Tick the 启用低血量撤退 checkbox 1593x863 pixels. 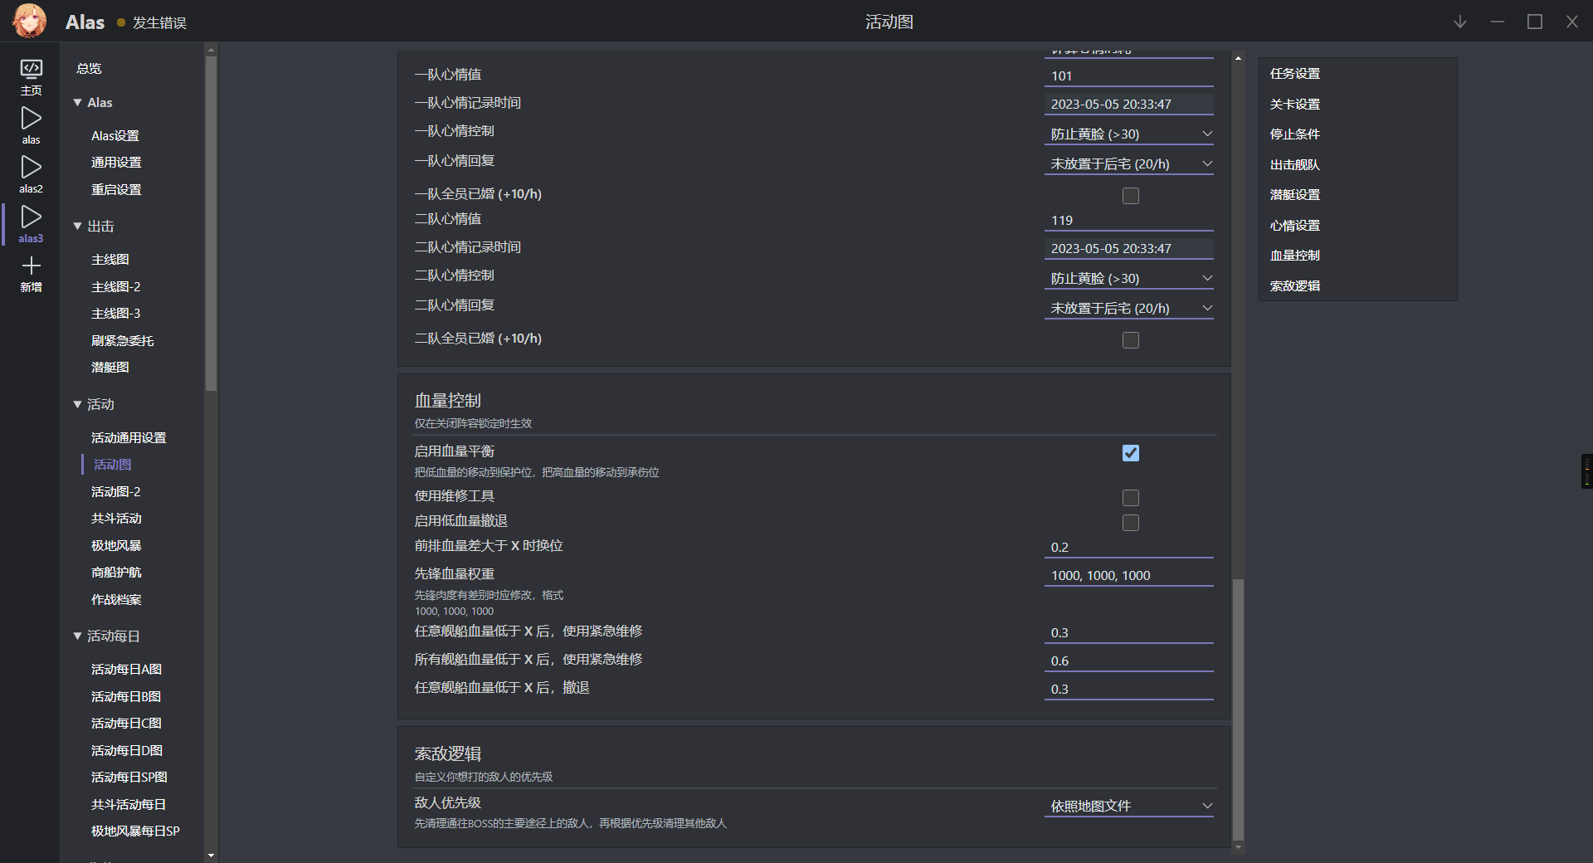pyautogui.click(x=1131, y=523)
